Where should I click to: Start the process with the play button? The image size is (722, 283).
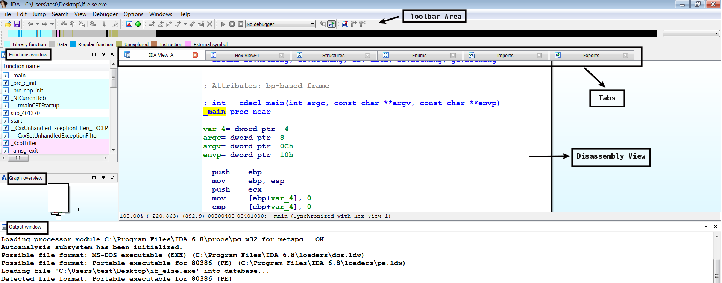[x=223, y=24]
